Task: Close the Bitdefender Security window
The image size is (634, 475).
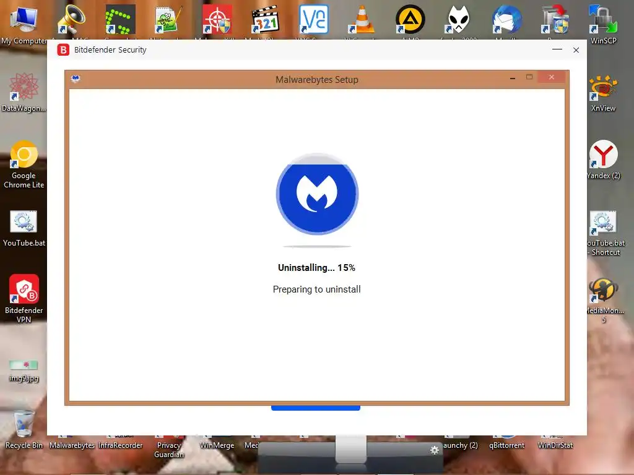Action: [576, 49]
